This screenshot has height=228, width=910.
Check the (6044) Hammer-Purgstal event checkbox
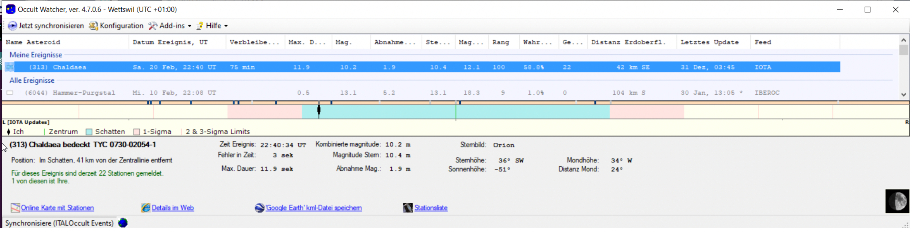(x=10, y=93)
